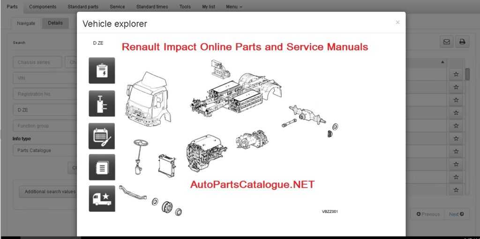The image size is (480, 239).
Task: Open the My list tab
Action: (x=209, y=7)
